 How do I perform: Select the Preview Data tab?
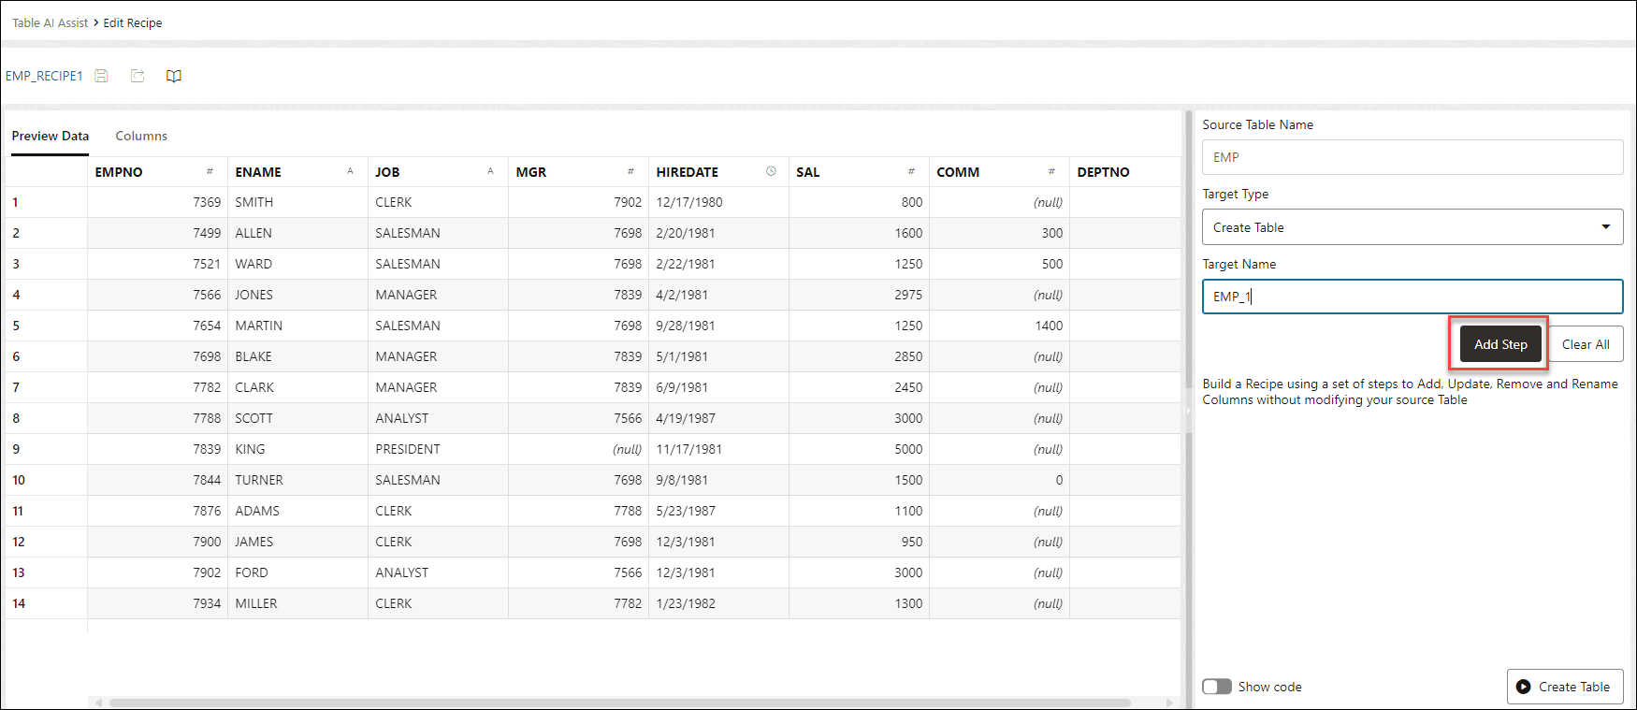(51, 136)
